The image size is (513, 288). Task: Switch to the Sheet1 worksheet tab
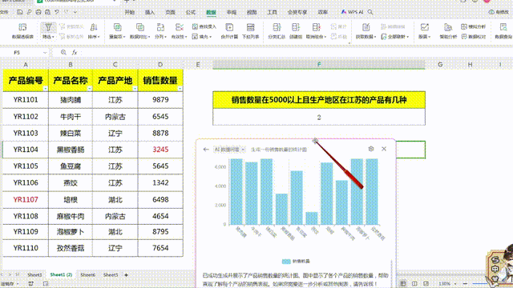click(34, 275)
